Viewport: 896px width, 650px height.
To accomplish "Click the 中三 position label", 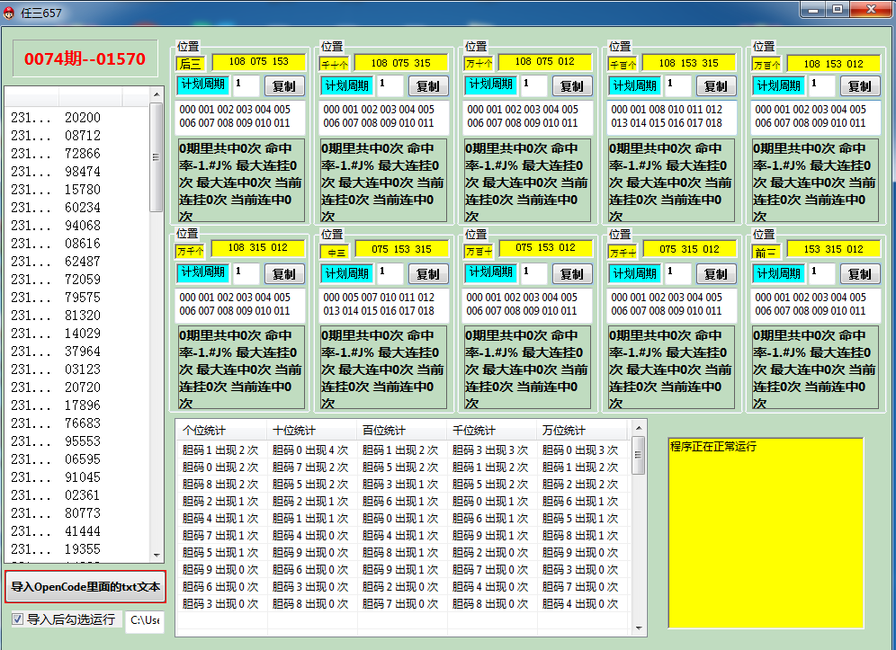I will click(x=336, y=253).
